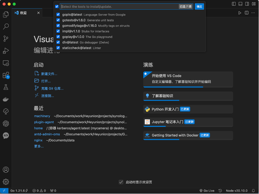Screen dimensions: 259x194
Task: Click errors and warnings count in status bar
Action: click(39, 191)
